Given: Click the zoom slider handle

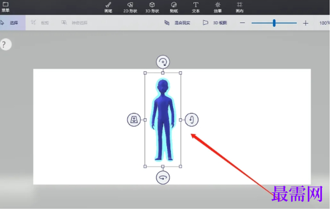Looking at the screenshot, I should [274, 23].
